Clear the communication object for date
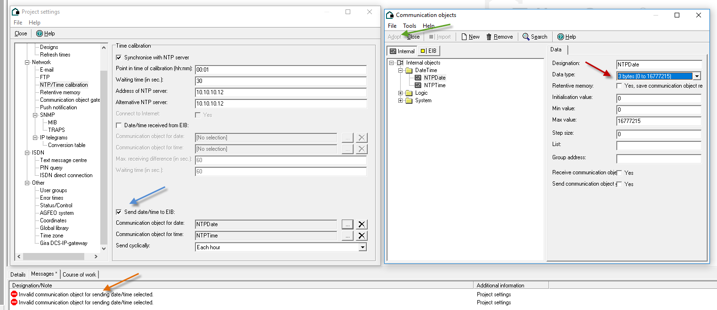The image size is (717, 310). (361, 224)
